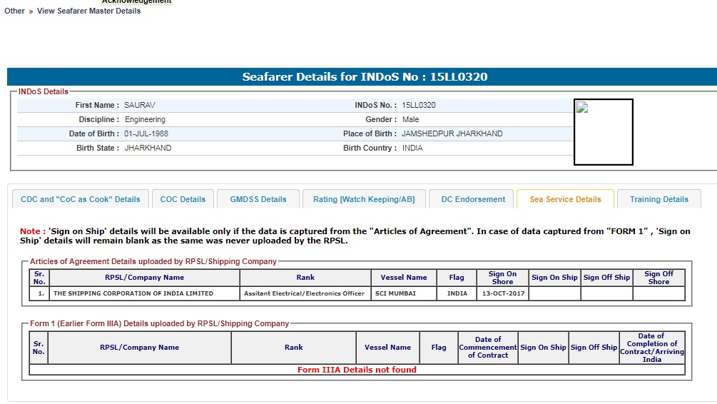
Task: Show the Training Details tab
Action: (x=658, y=199)
